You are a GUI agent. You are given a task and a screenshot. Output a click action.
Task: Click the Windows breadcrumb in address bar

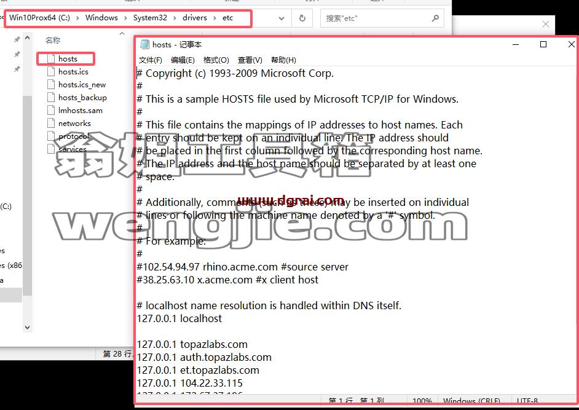click(101, 18)
